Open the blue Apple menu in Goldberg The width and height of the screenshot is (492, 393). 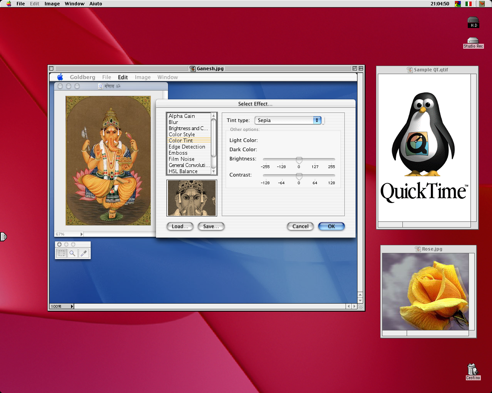[60, 77]
